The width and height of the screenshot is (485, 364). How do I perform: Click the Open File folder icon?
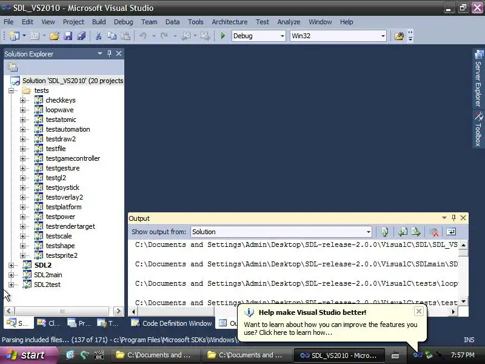(54, 36)
